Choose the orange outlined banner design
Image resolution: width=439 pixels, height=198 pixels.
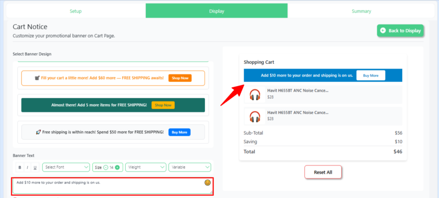[x=113, y=78]
